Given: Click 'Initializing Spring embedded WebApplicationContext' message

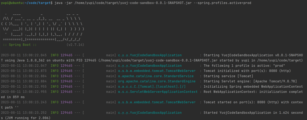Looking at the screenshot, I should point(253,87).
